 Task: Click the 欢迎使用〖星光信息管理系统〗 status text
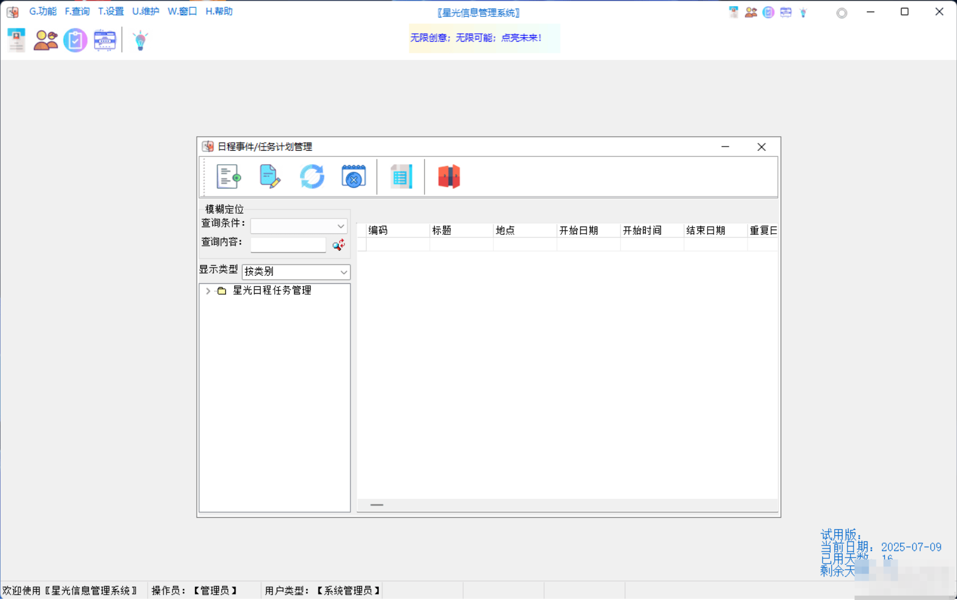click(71, 591)
